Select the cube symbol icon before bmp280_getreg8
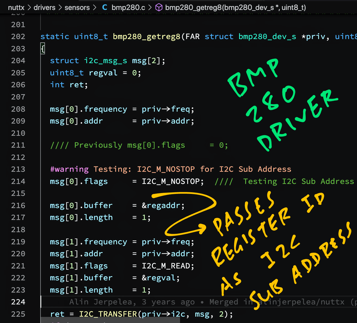The width and height of the screenshot is (357, 323). point(159,7)
